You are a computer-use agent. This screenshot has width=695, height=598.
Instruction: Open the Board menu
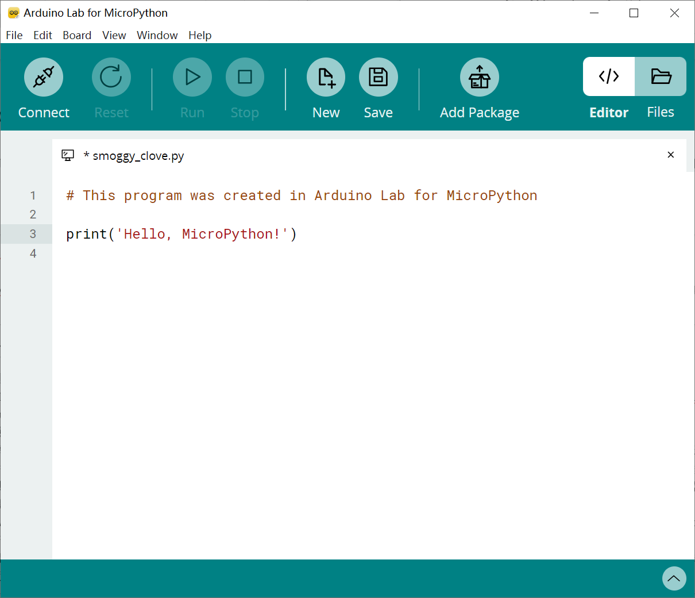click(77, 35)
